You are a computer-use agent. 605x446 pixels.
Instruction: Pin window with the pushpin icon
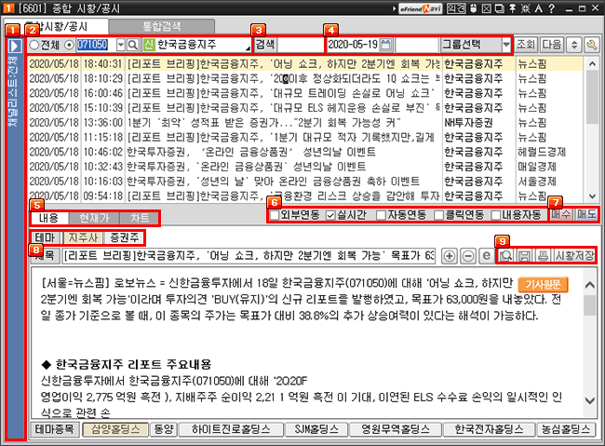pyautogui.click(x=513, y=8)
